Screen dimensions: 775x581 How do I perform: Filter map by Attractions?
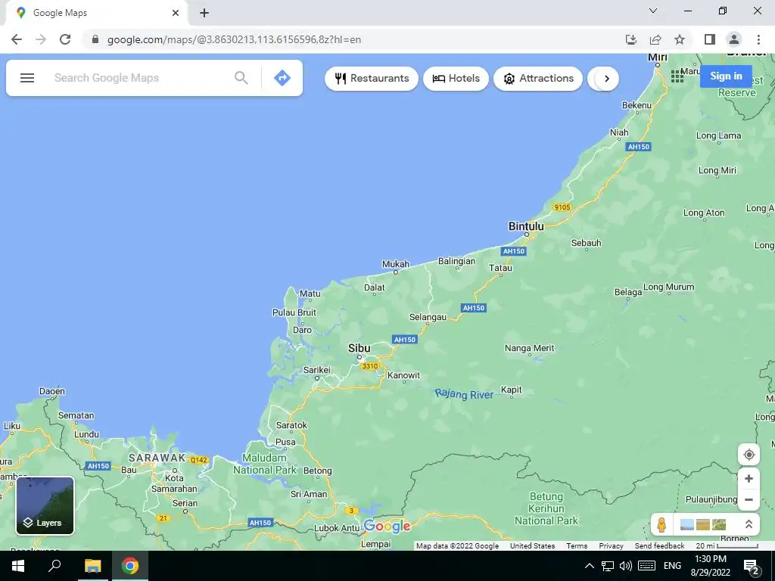point(538,79)
